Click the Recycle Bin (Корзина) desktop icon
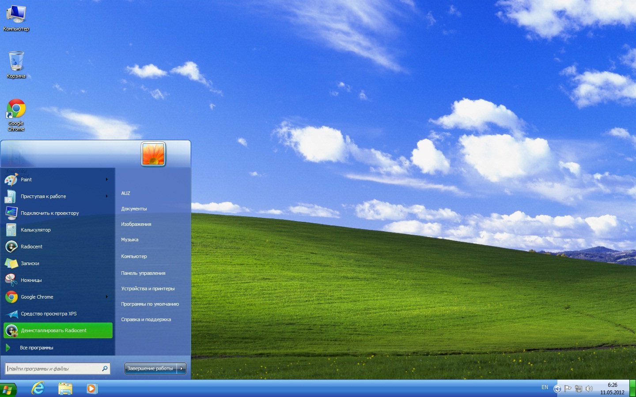 [16, 61]
